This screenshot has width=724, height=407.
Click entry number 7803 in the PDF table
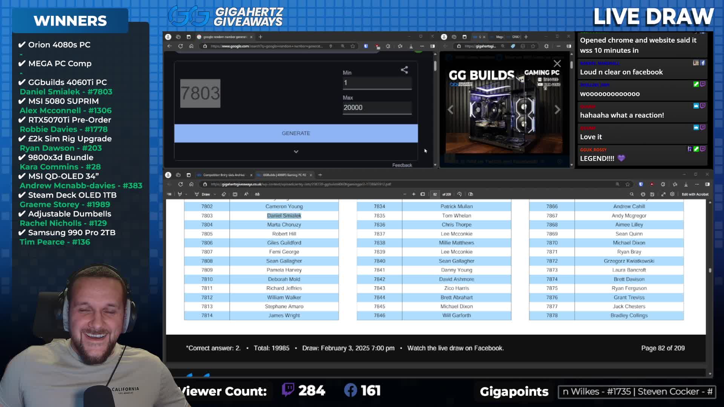tap(207, 216)
